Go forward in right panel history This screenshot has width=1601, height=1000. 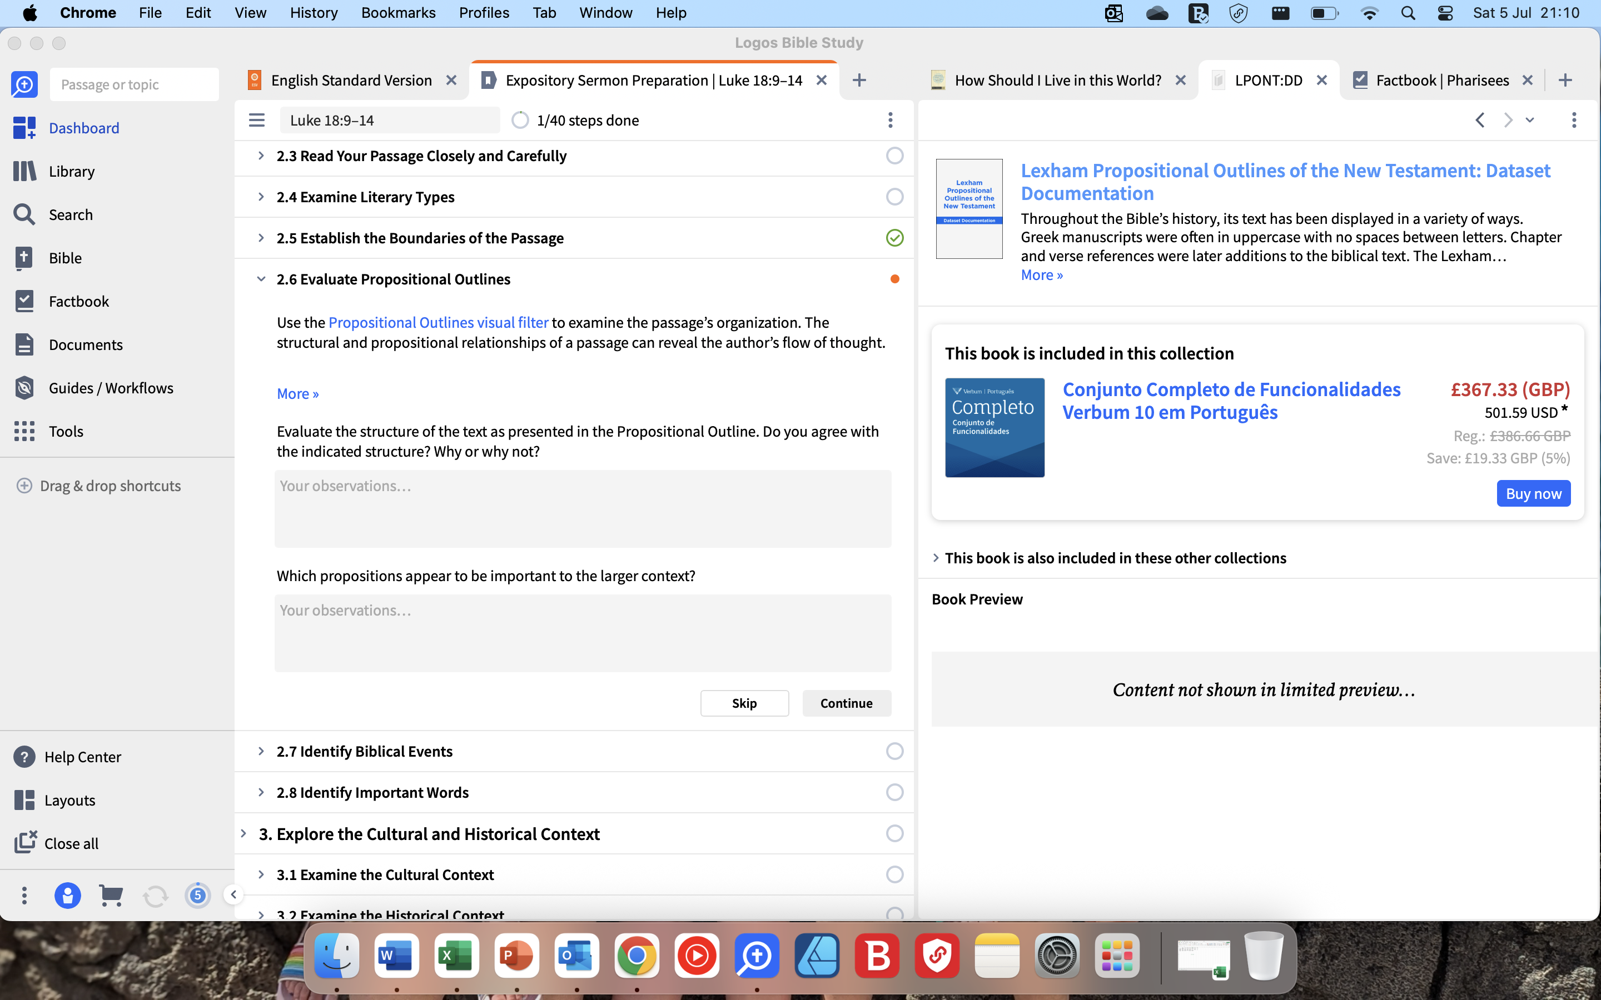[x=1508, y=119]
